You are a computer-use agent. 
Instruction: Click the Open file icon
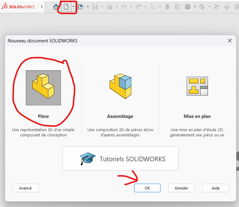point(81,7)
